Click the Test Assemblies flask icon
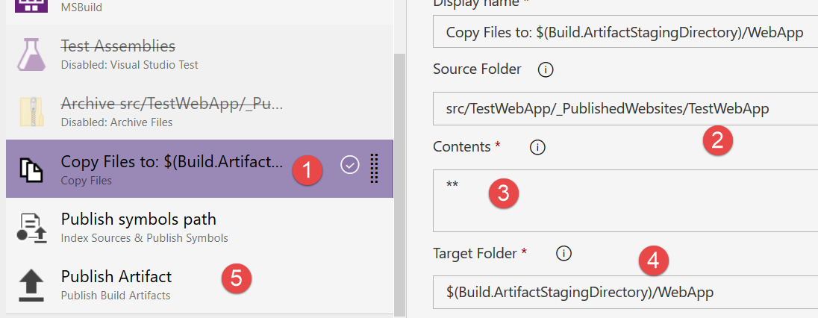The height and width of the screenshot is (318, 818). (x=31, y=54)
